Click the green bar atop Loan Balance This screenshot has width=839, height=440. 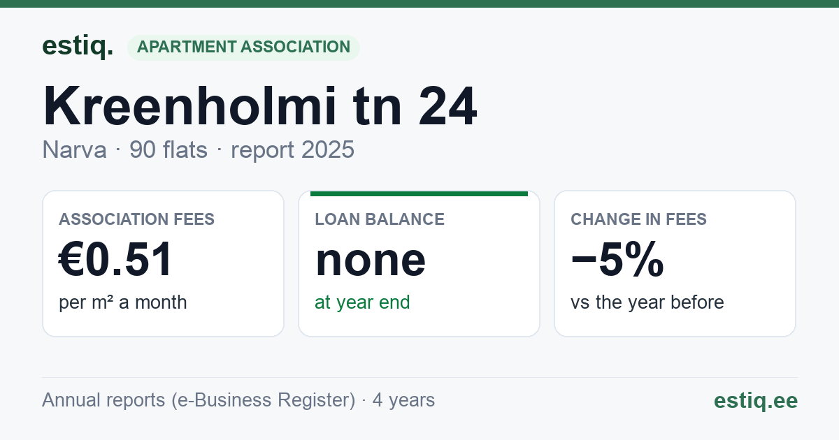[419, 193]
